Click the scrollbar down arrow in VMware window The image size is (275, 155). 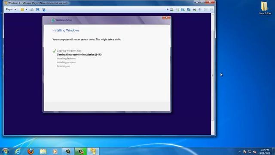pyautogui.click(x=213, y=133)
